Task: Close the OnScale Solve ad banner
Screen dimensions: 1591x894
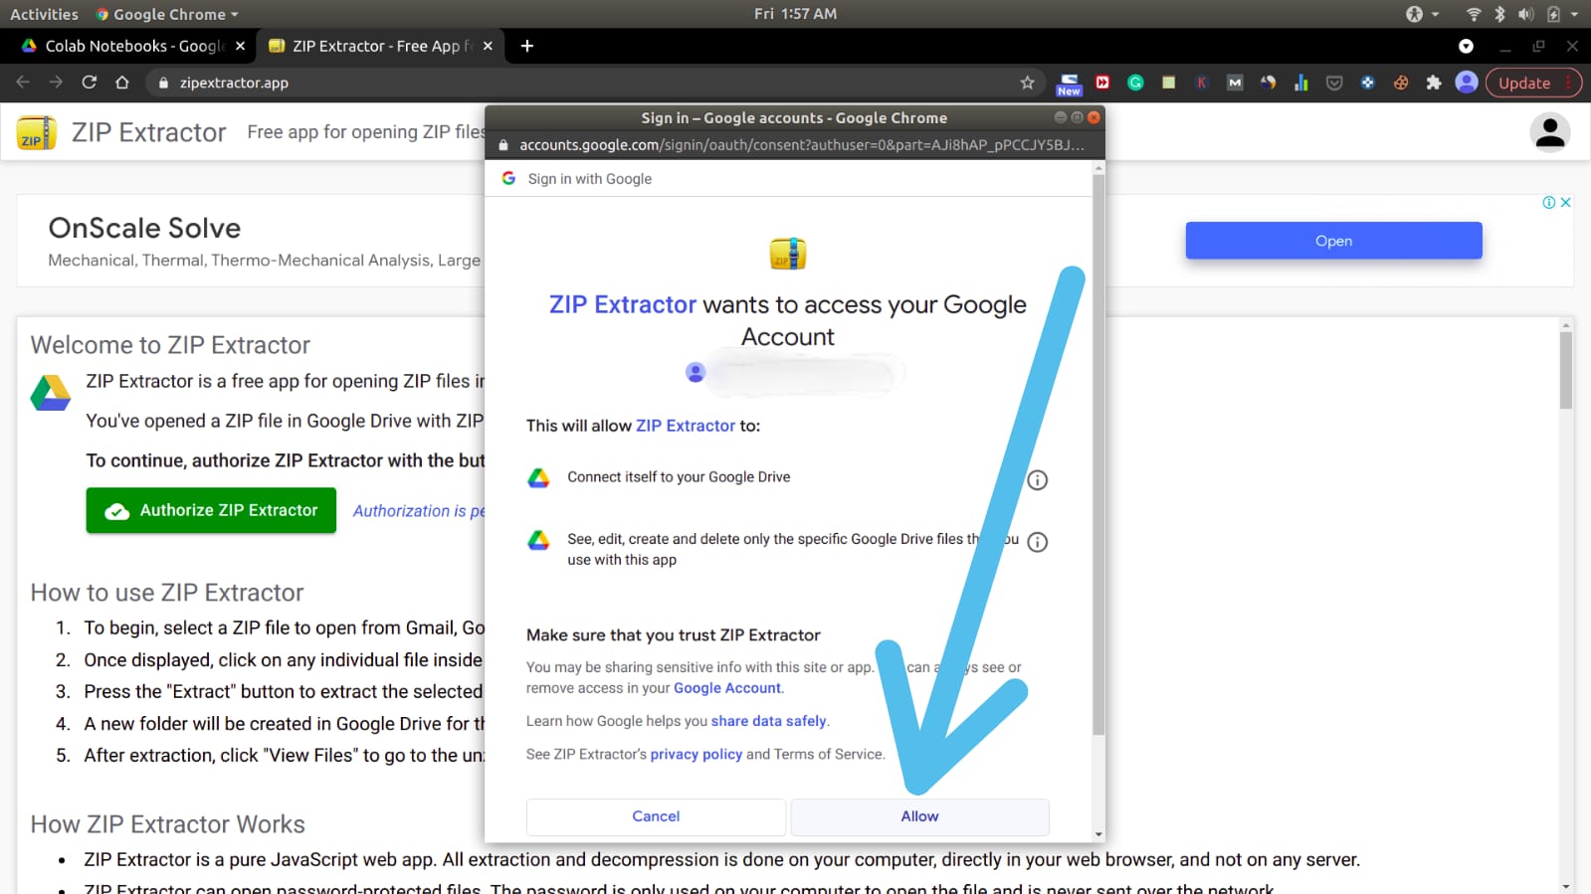Action: click(x=1565, y=202)
